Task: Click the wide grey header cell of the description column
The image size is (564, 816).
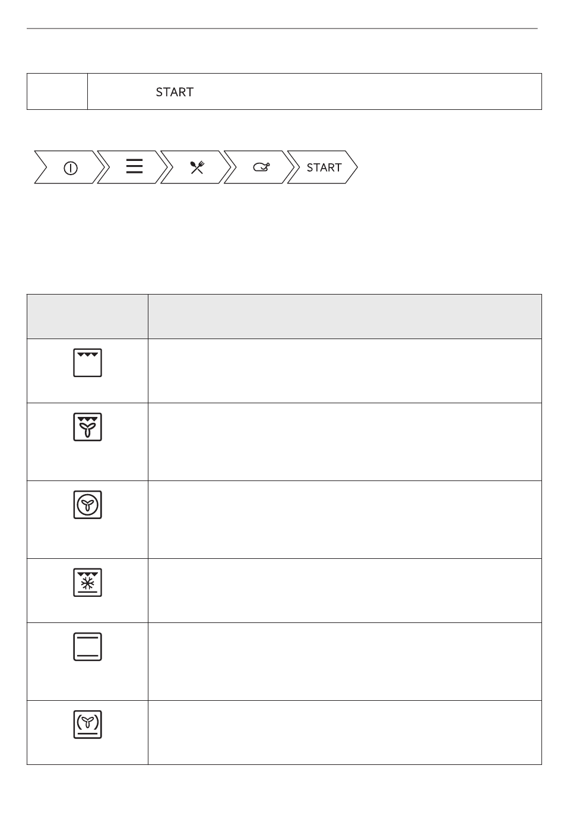Action: (345, 317)
